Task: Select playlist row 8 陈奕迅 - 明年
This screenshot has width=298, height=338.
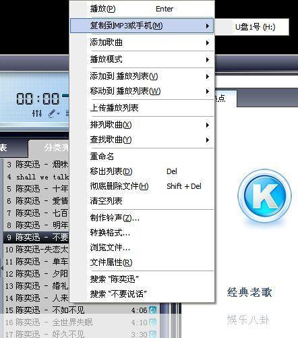Action: pyautogui.click(x=36, y=225)
